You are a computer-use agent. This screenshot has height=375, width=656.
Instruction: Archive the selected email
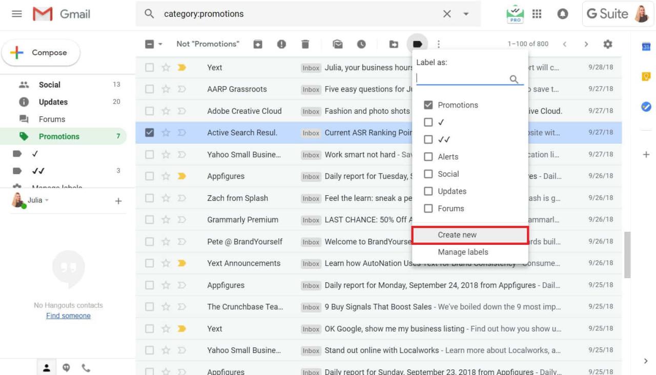pyautogui.click(x=257, y=44)
